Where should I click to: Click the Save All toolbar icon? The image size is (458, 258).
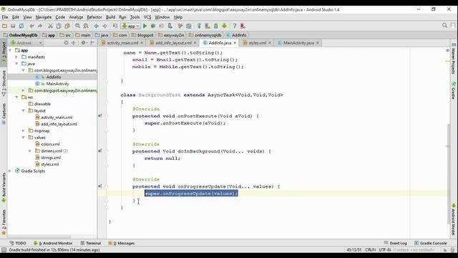13,26
